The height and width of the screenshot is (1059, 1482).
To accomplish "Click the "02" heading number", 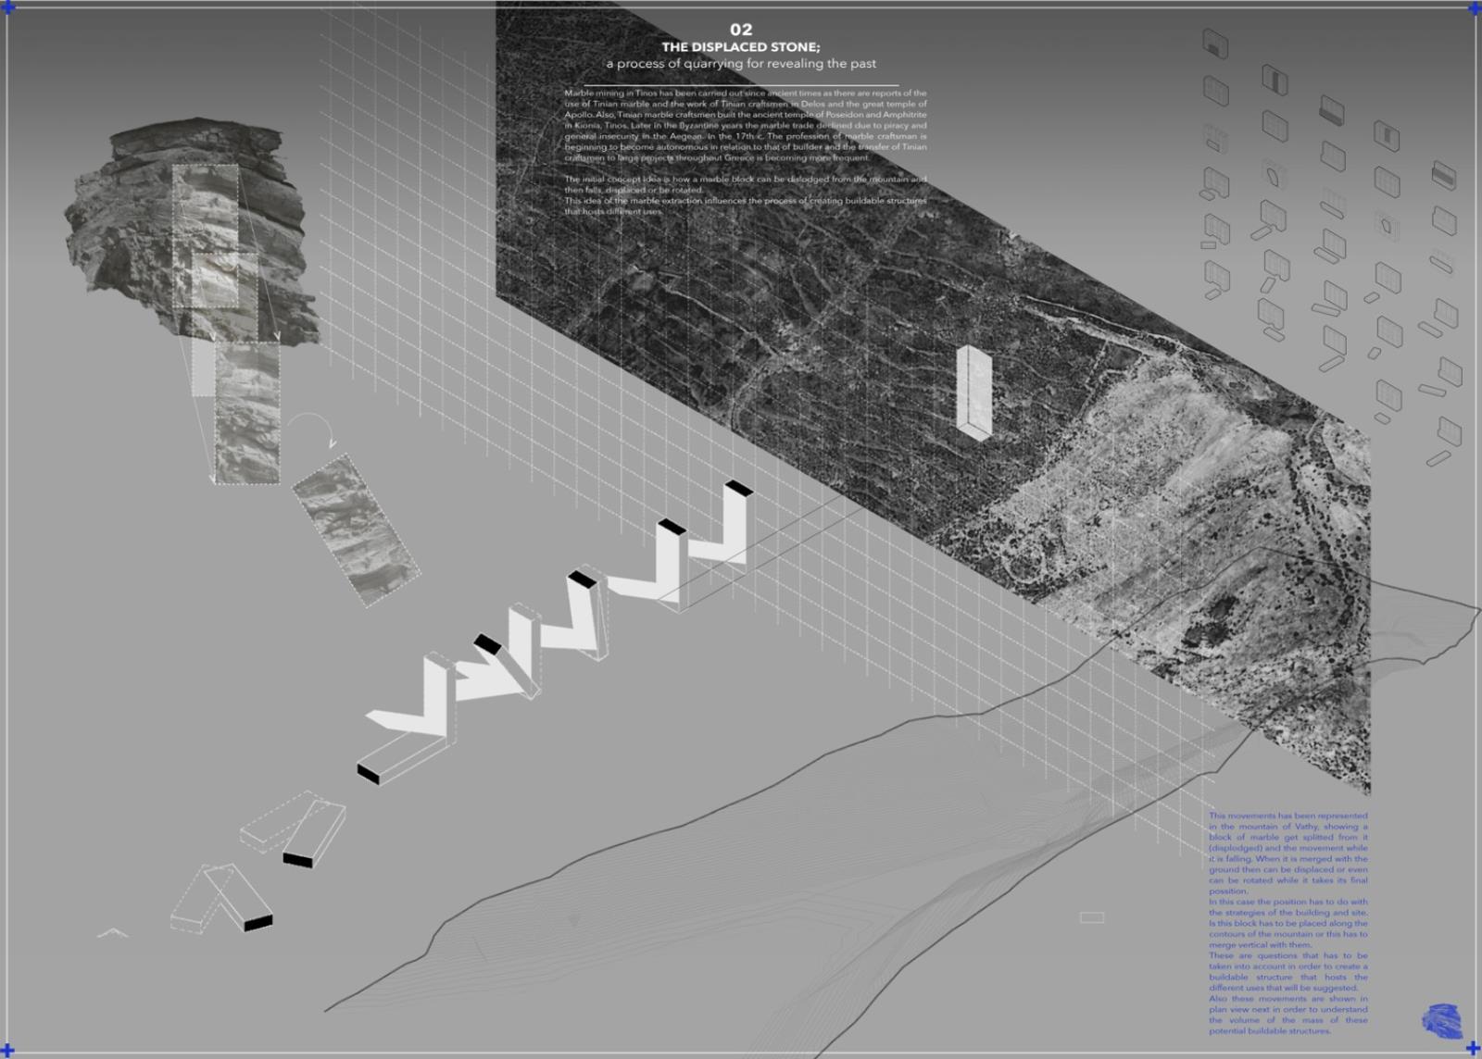I will (740, 30).
